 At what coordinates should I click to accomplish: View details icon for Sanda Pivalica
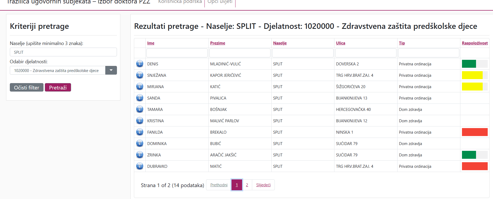[140, 98]
